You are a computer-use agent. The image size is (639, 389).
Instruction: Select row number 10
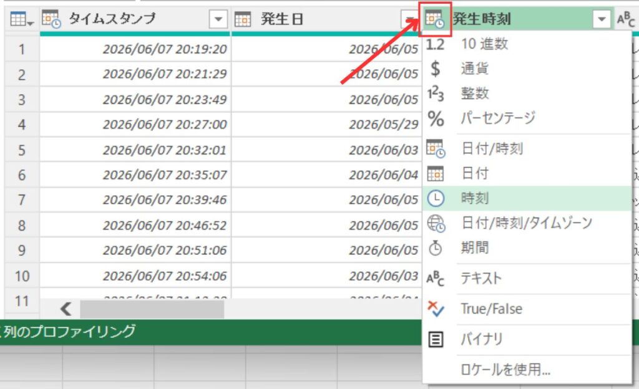tap(22, 276)
